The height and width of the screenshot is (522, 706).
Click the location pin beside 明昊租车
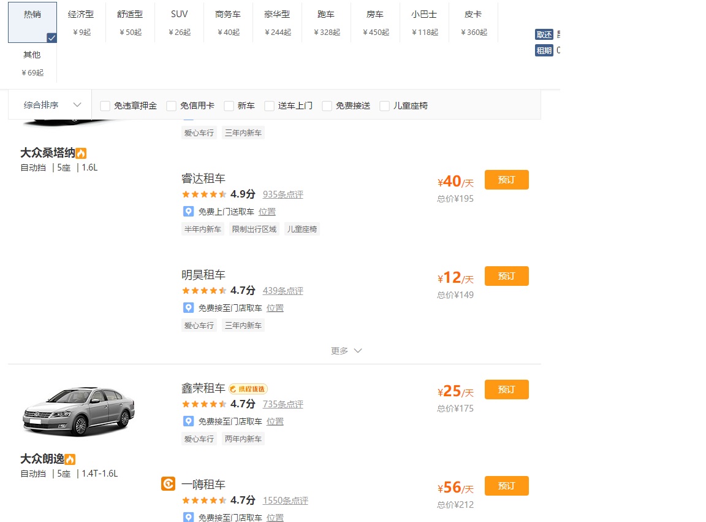click(x=188, y=307)
